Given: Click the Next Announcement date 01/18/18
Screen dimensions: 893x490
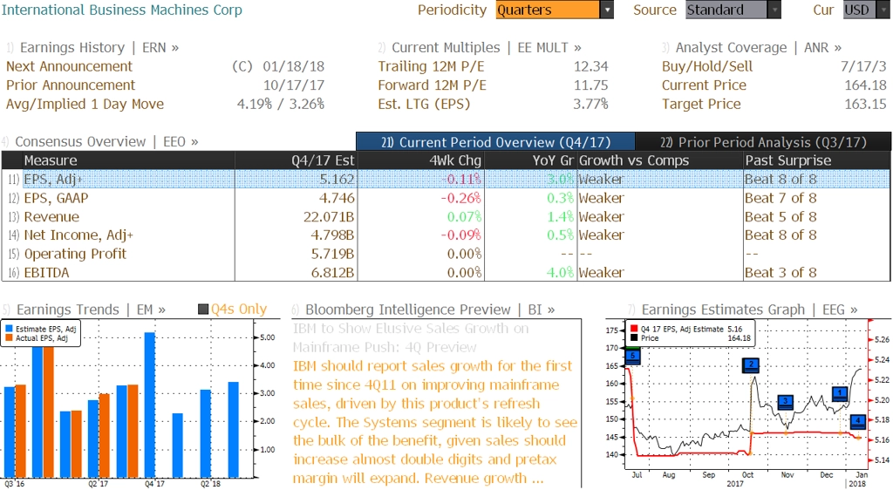Looking at the screenshot, I should 293,66.
